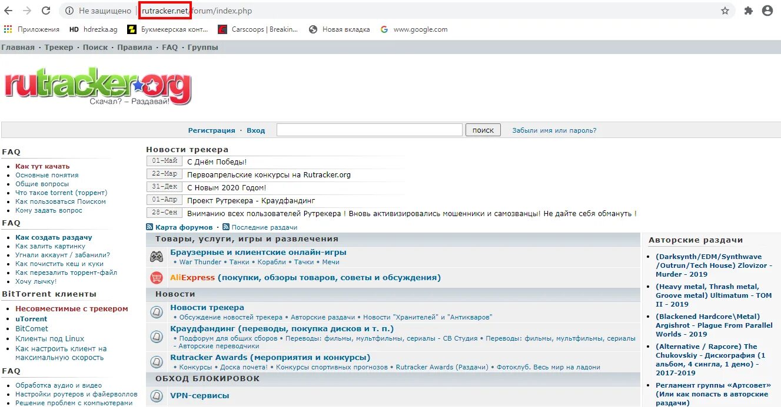Bookmark this page with the star icon
The width and height of the screenshot is (781, 407).
[x=725, y=11]
